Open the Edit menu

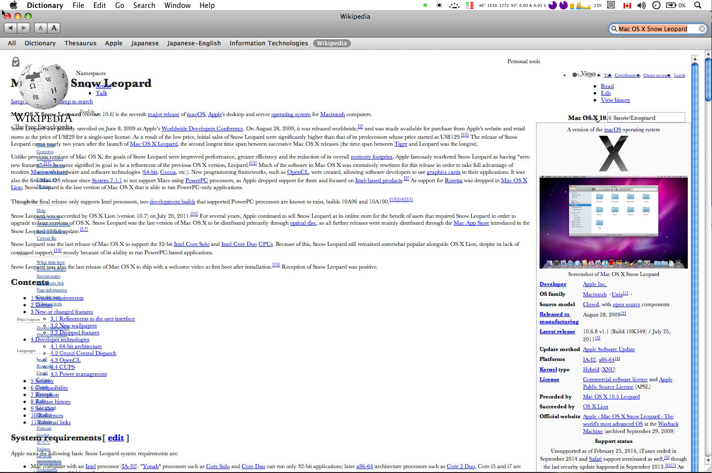coord(100,5)
